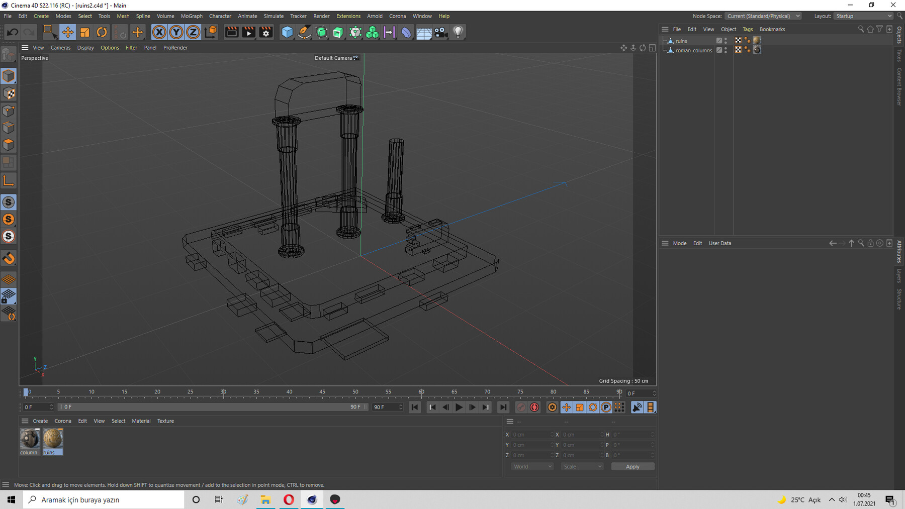Open the Node Space dropdown
The image size is (905, 509).
pyautogui.click(x=763, y=16)
